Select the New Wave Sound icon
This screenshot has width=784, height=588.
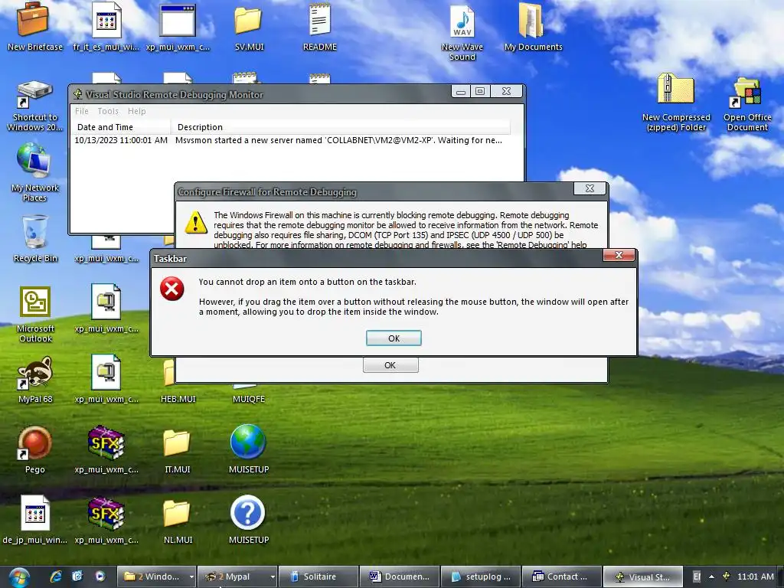click(x=462, y=32)
